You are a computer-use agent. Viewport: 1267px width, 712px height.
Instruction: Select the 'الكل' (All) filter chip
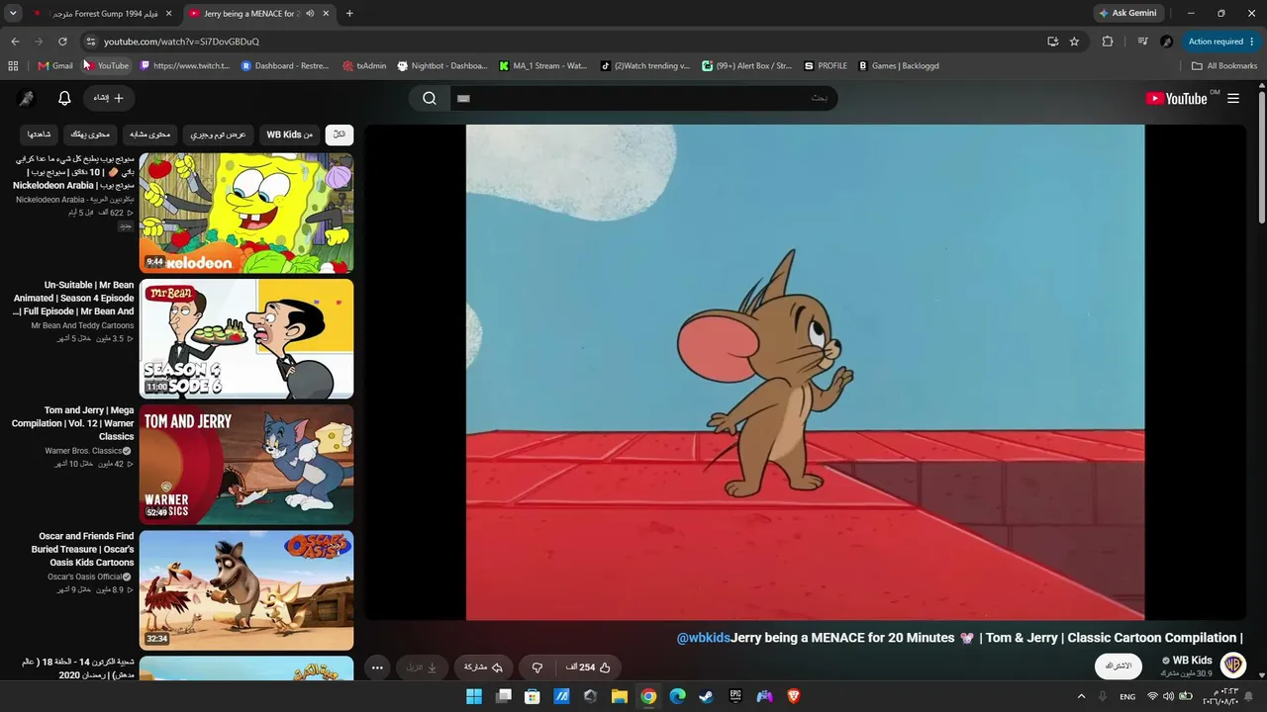[340, 134]
